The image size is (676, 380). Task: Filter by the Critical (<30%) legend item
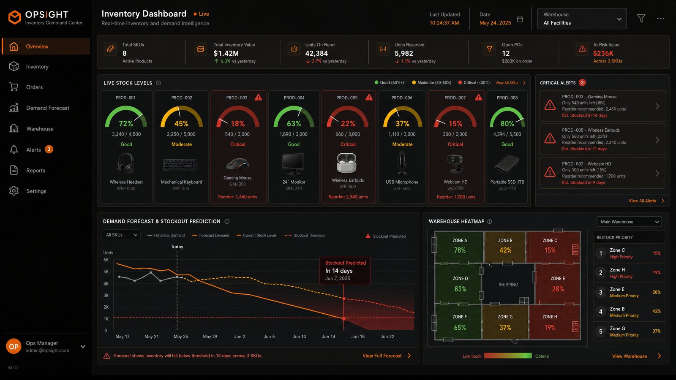pyautogui.click(x=474, y=83)
